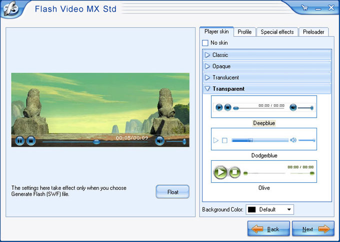Click the Deepblue skin stop icon
340x242 pixels.
point(227,107)
